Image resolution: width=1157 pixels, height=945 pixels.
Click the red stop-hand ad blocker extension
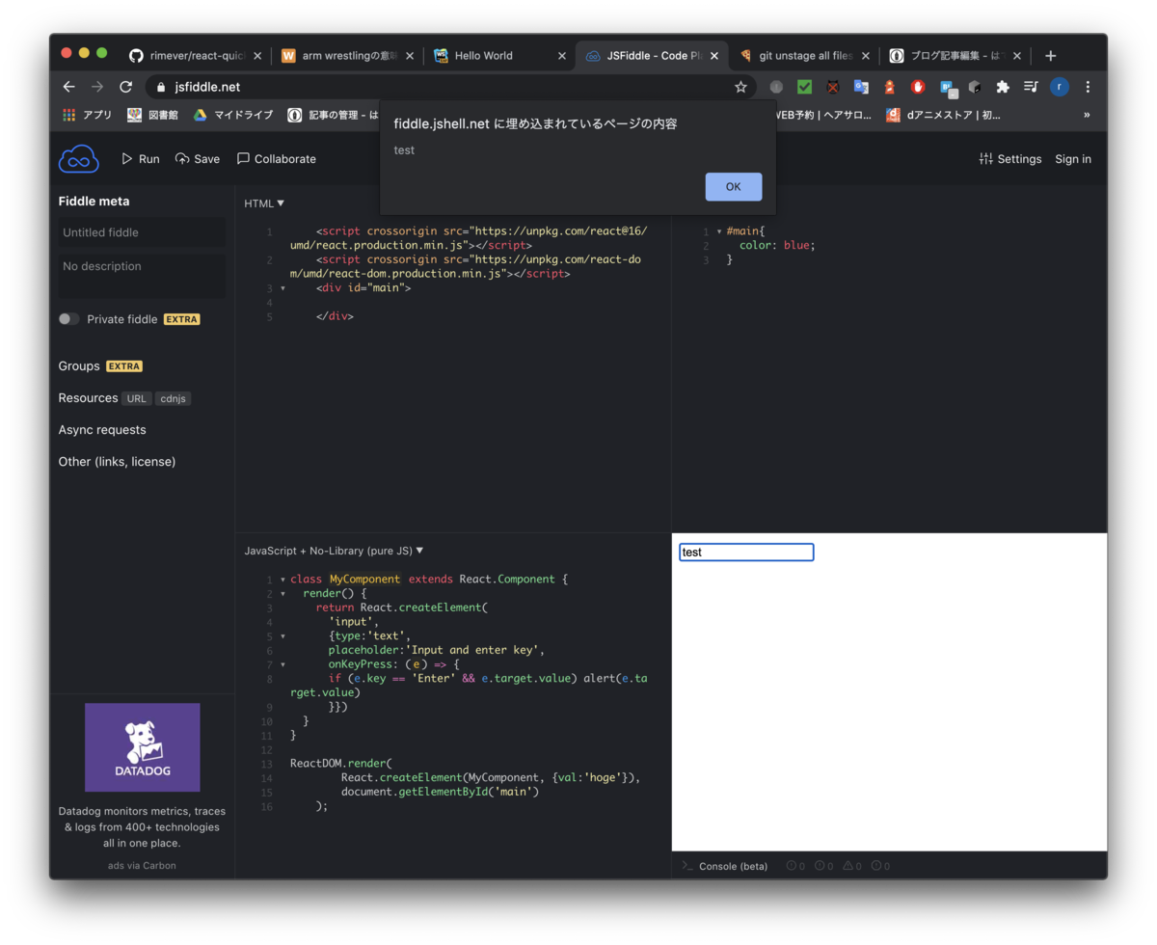click(918, 87)
